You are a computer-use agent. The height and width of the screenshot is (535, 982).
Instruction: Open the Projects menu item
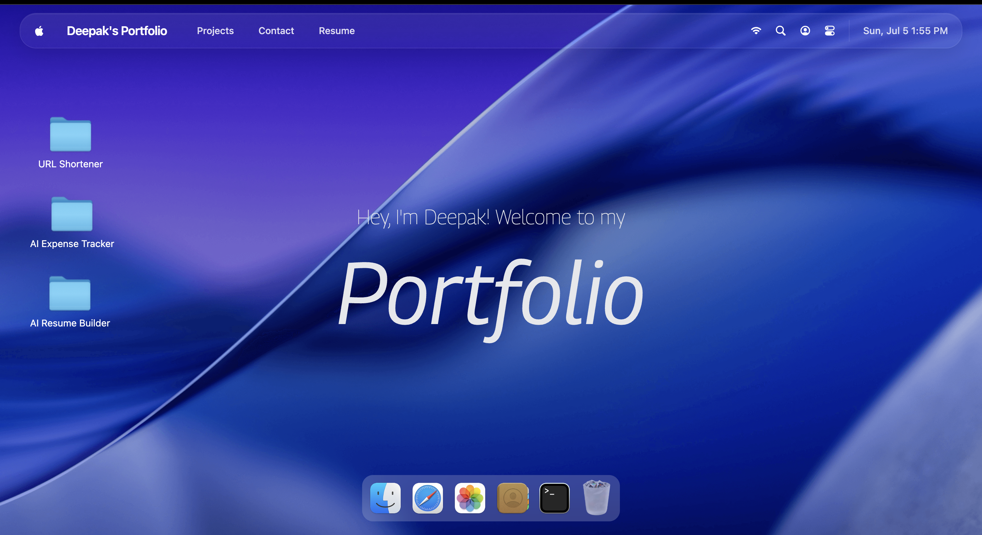[215, 31]
